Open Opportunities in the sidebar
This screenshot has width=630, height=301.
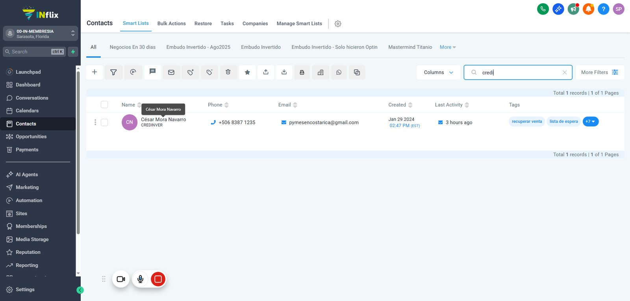tap(31, 137)
